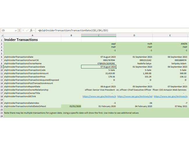This screenshot has width=189, height=145.
Task: Select officer: Senior Vice President cell
Action: tap(99, 90)
